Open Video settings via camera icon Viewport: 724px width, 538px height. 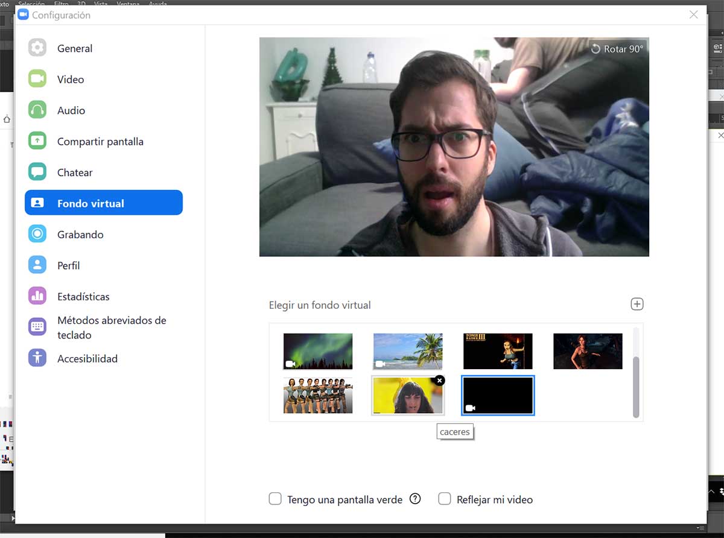click(x=37, y=79)
